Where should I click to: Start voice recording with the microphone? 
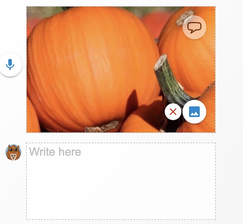[x=10, y=65]
